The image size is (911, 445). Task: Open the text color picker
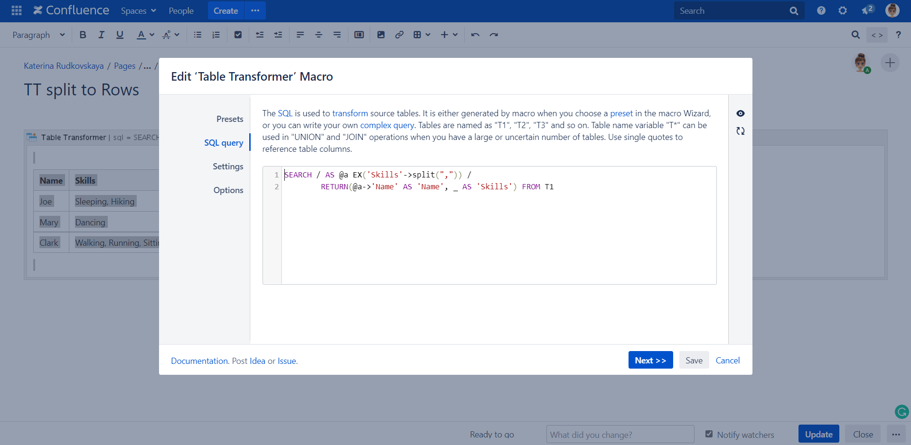click(x=145, y=35)
